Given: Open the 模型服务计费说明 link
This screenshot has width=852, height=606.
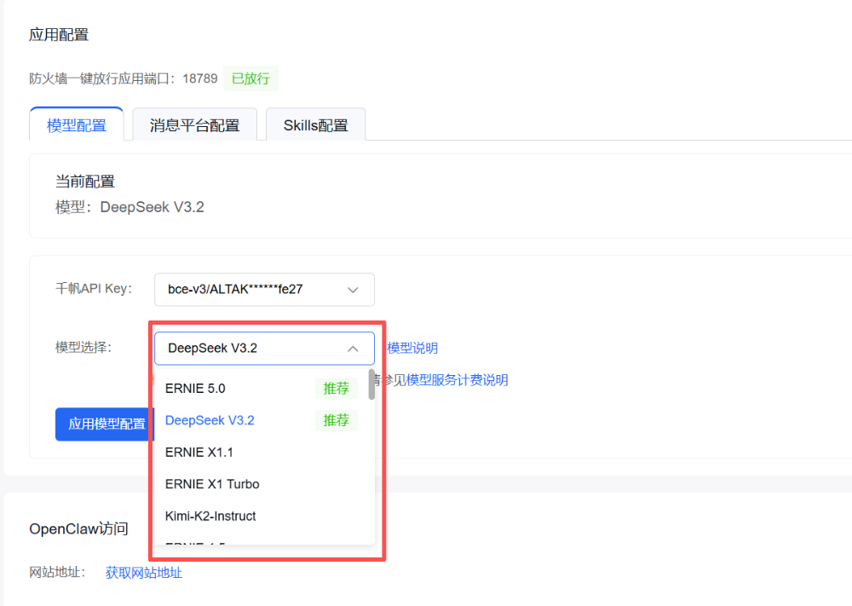Looking at the screenshot, I should [457, 380].
